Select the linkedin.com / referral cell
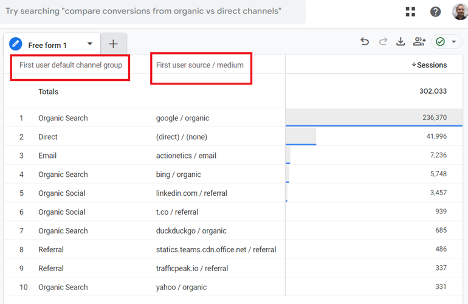 point(191,193)
